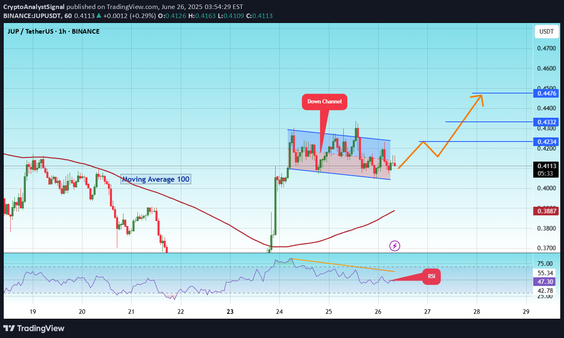Click the 0.4400 price axis label
The width and height of the screenshot is (564, 338).
pos(546,108)
